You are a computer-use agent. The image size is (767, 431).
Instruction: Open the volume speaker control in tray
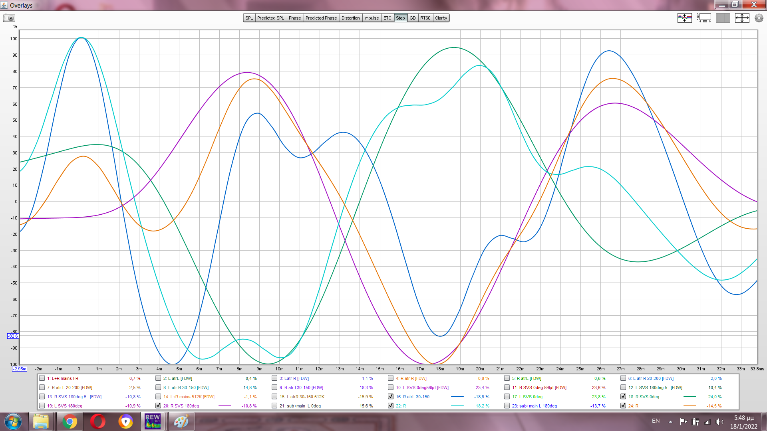pyautogui.click(x=719, y=421)
